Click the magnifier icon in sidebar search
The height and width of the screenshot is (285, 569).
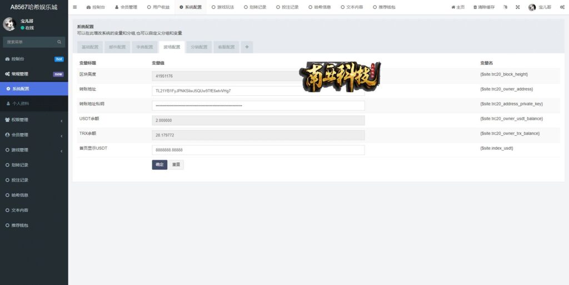coord(59,42)
